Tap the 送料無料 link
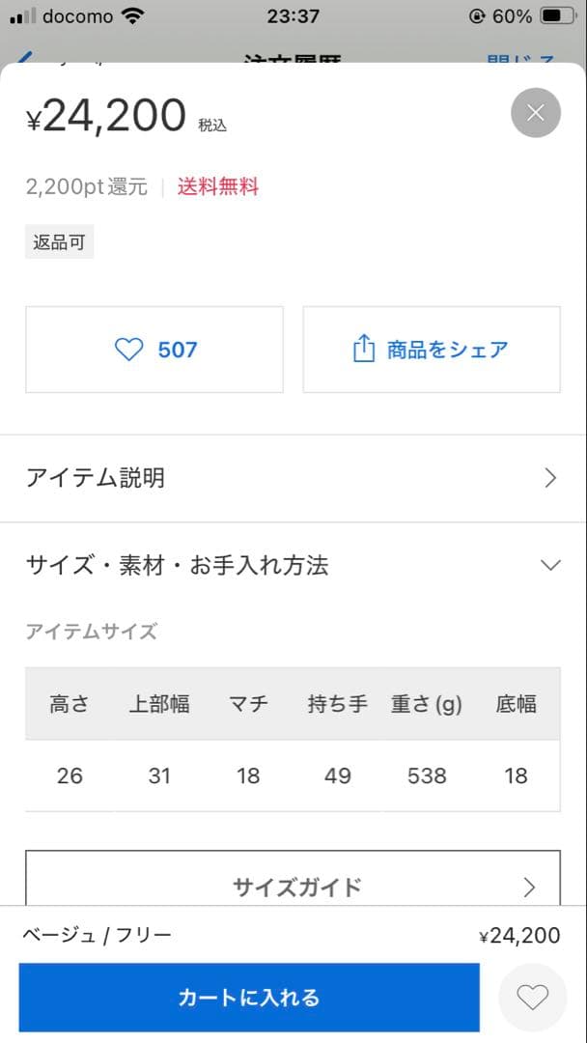587x1043 pixels. point(217,187)
